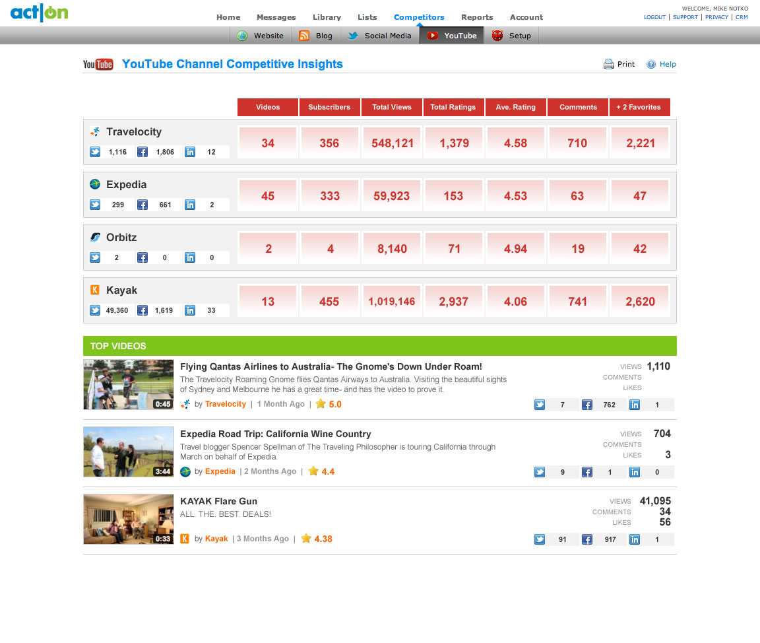The height and width of the screenshot is (643, 760).
Task: Click the LinkedIn icon on the Qantas video
Action: pyautogui.click(x=635, y=405)
